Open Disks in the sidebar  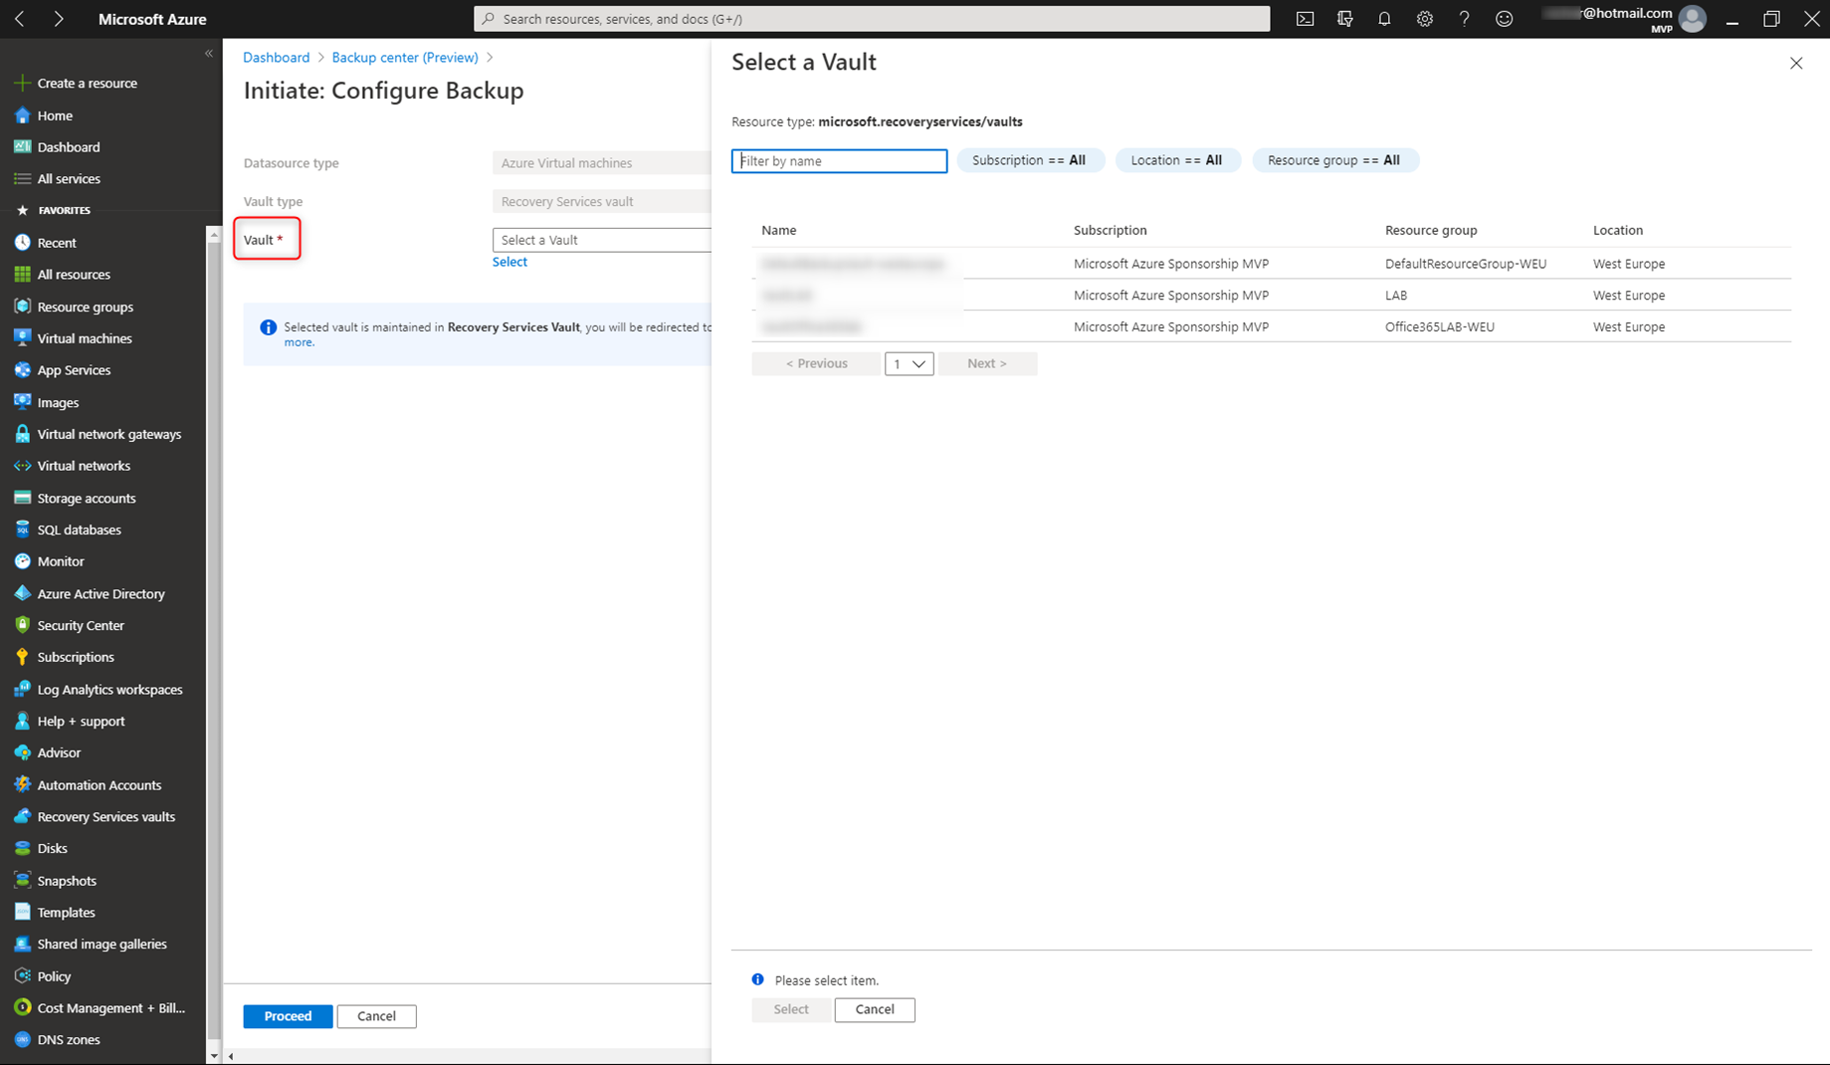tap(52, 848)
